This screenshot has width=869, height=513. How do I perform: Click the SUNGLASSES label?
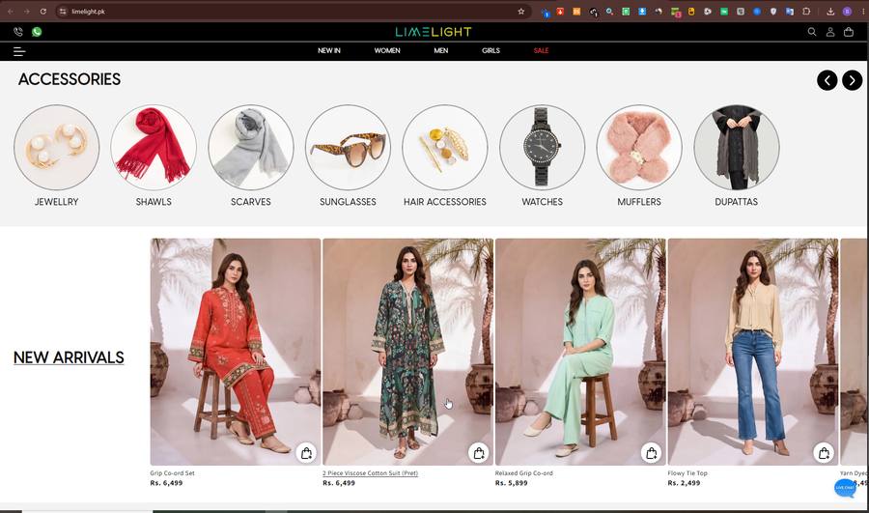[348, 202]
